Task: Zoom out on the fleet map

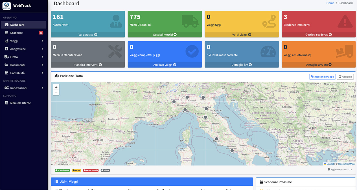Action: (56, 93)
